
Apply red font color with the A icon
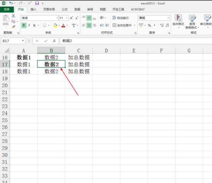[63, 25]
